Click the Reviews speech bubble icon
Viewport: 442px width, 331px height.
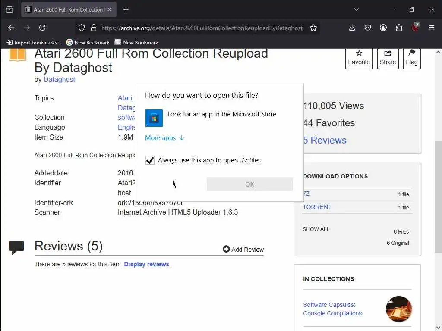[17, 248]
